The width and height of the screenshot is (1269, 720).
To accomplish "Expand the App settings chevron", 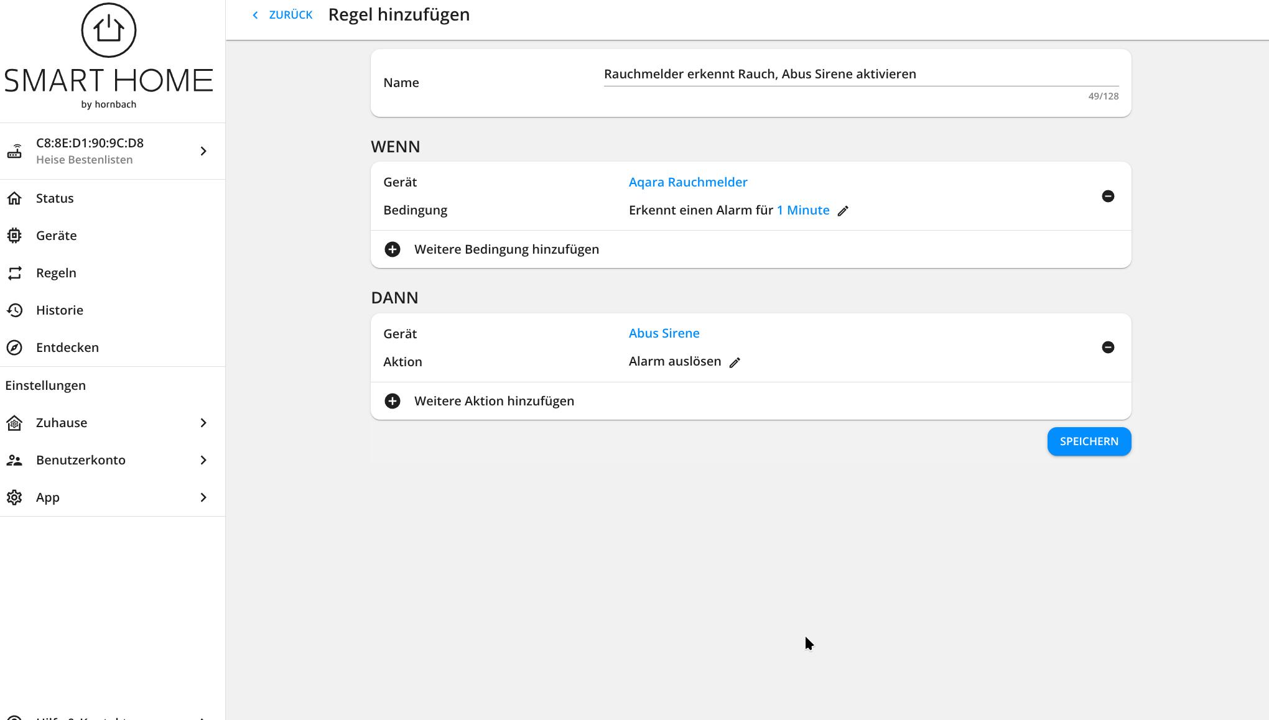I will (203, 497).
